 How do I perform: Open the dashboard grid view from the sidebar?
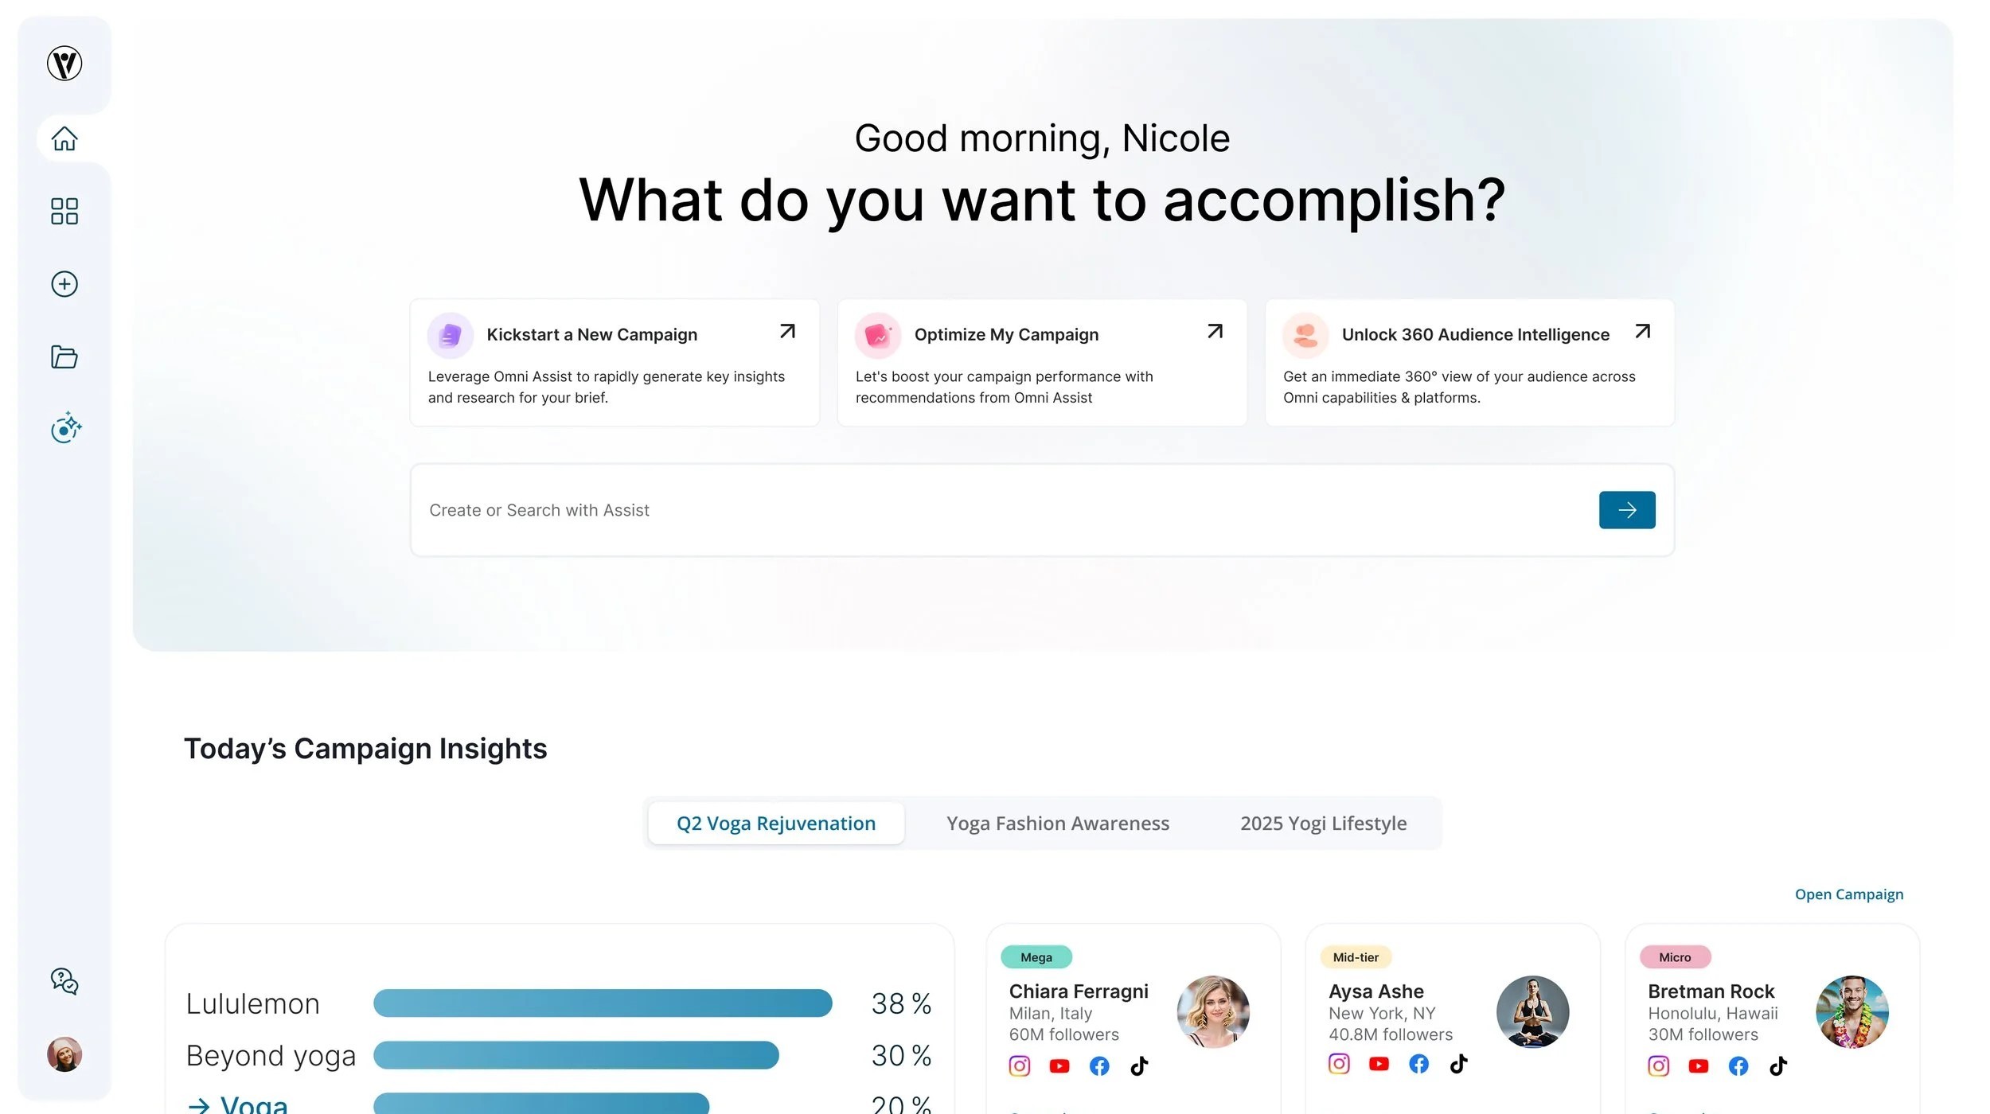[64, 211]
